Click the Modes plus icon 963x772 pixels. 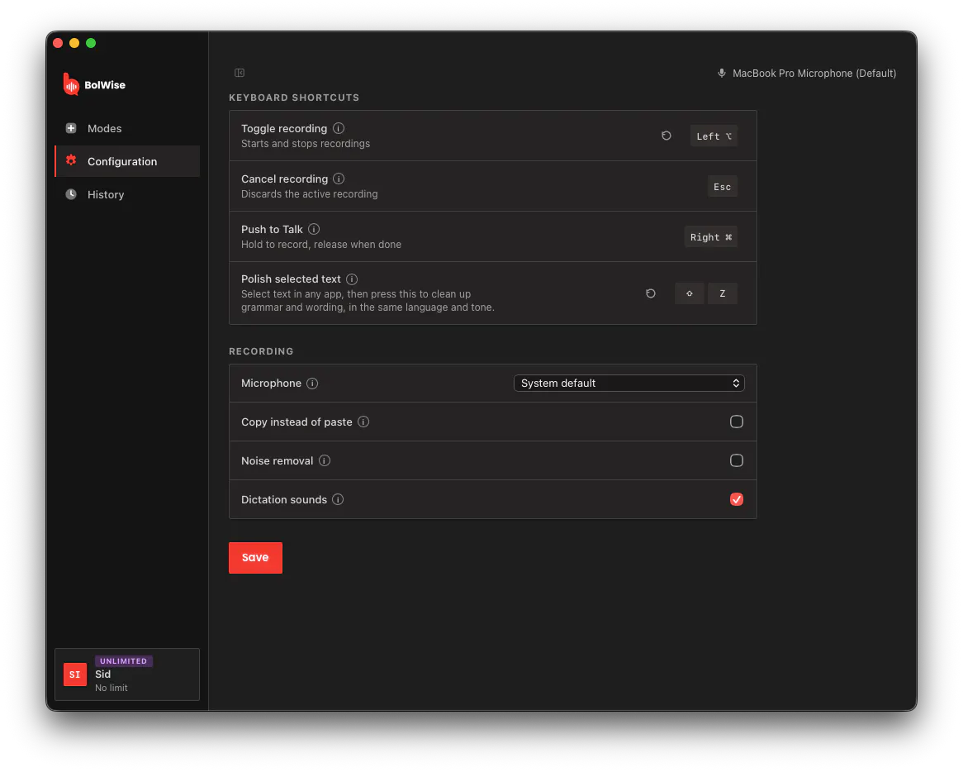coord(71,128)
